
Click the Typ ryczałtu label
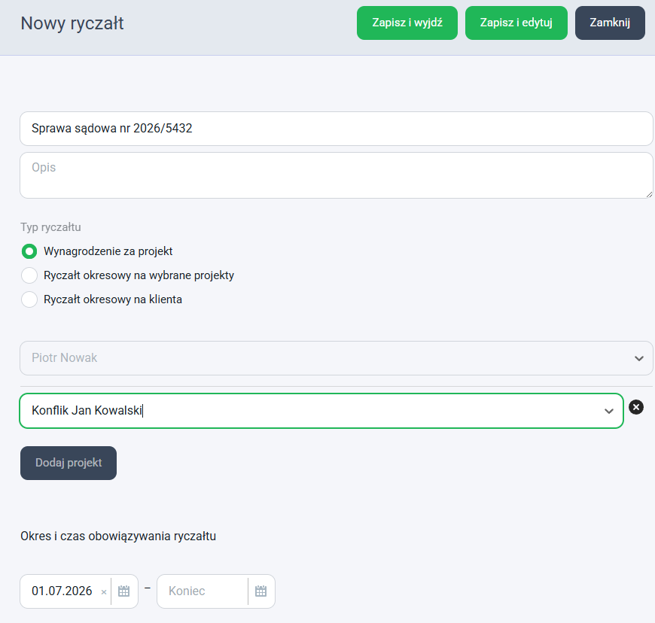[50, 227]
